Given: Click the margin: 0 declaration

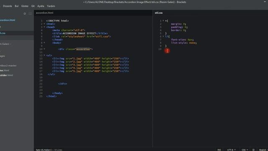Looking at the screenshot, I should (x=179, y=24).
